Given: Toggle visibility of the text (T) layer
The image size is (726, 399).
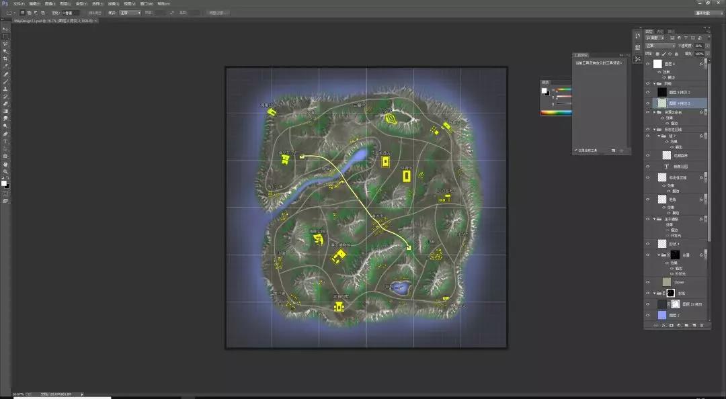Looking at the screenshot, I should 648,167.
